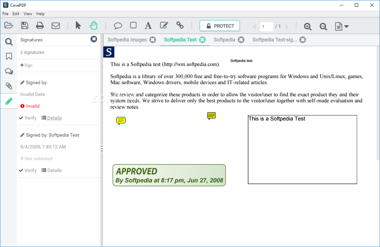Screen dimensions: 380x247
Task: Pick the text 'A' tool
Action: pos(148,26)
